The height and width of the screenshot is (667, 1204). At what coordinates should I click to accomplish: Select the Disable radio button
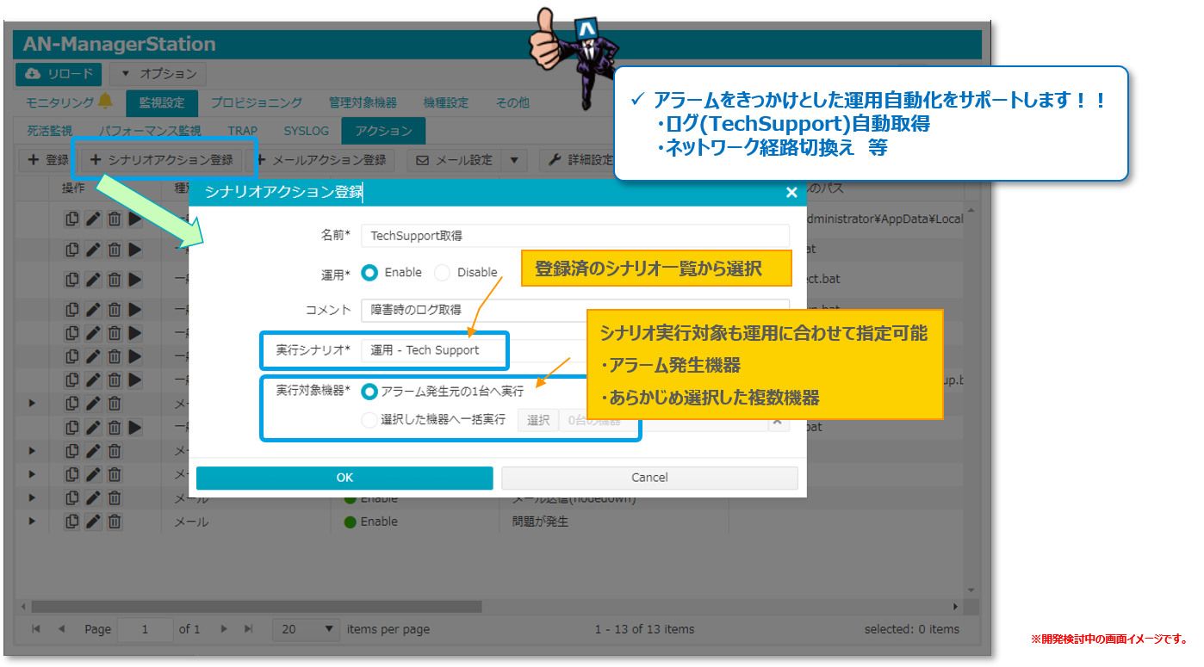(x=443, y=273)
